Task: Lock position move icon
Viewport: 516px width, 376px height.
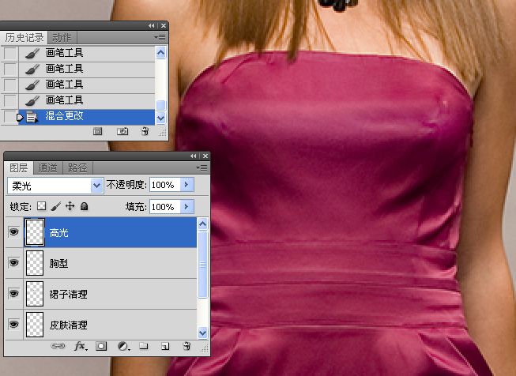Action: pyautogui.click(x=70, y=206)
